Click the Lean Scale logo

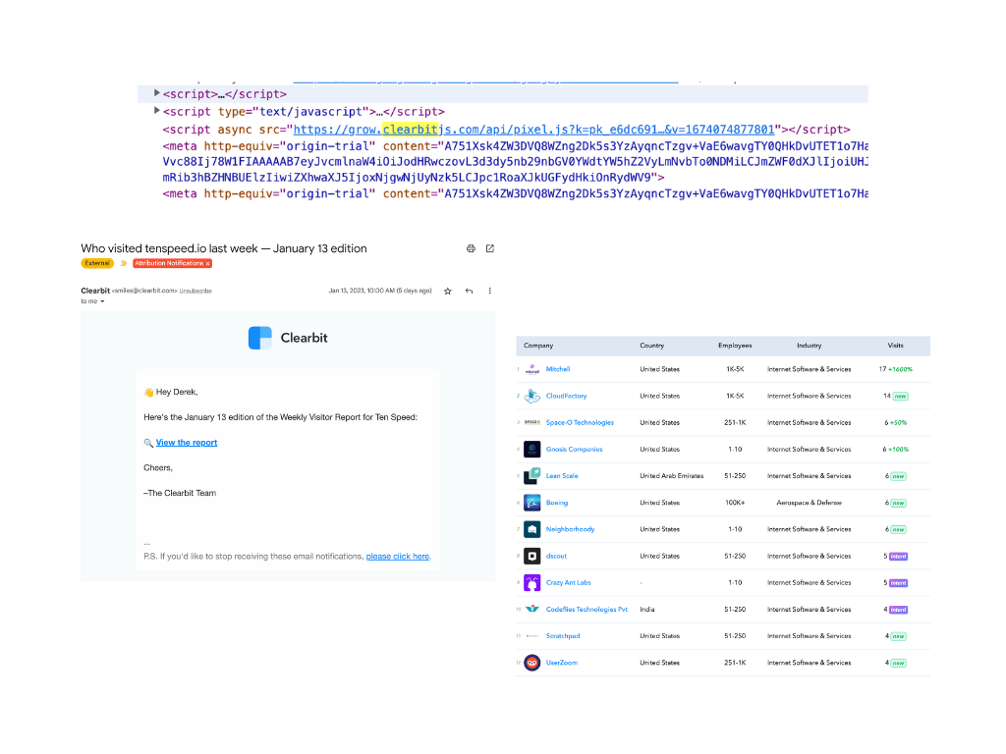coord(531,476)
